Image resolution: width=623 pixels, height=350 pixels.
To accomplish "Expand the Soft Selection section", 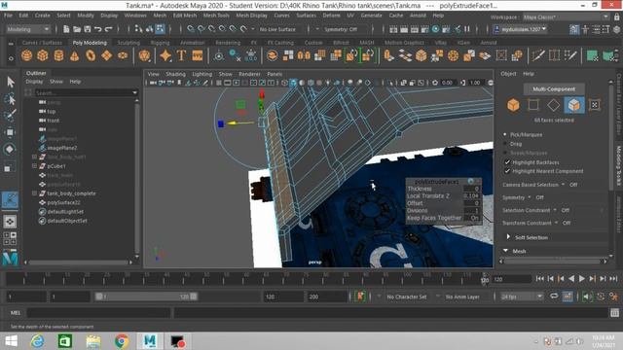I will pos(508,237).
